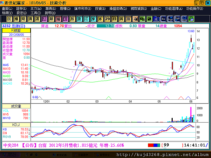Viewport: 211px width, 158px height.
Task: Click the red 幅 toolbar icon
Action: [58, 19]
